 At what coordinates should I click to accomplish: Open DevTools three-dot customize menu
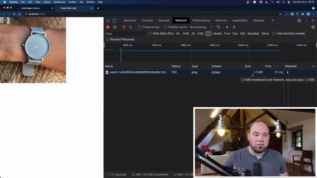[x=306, y=20]
